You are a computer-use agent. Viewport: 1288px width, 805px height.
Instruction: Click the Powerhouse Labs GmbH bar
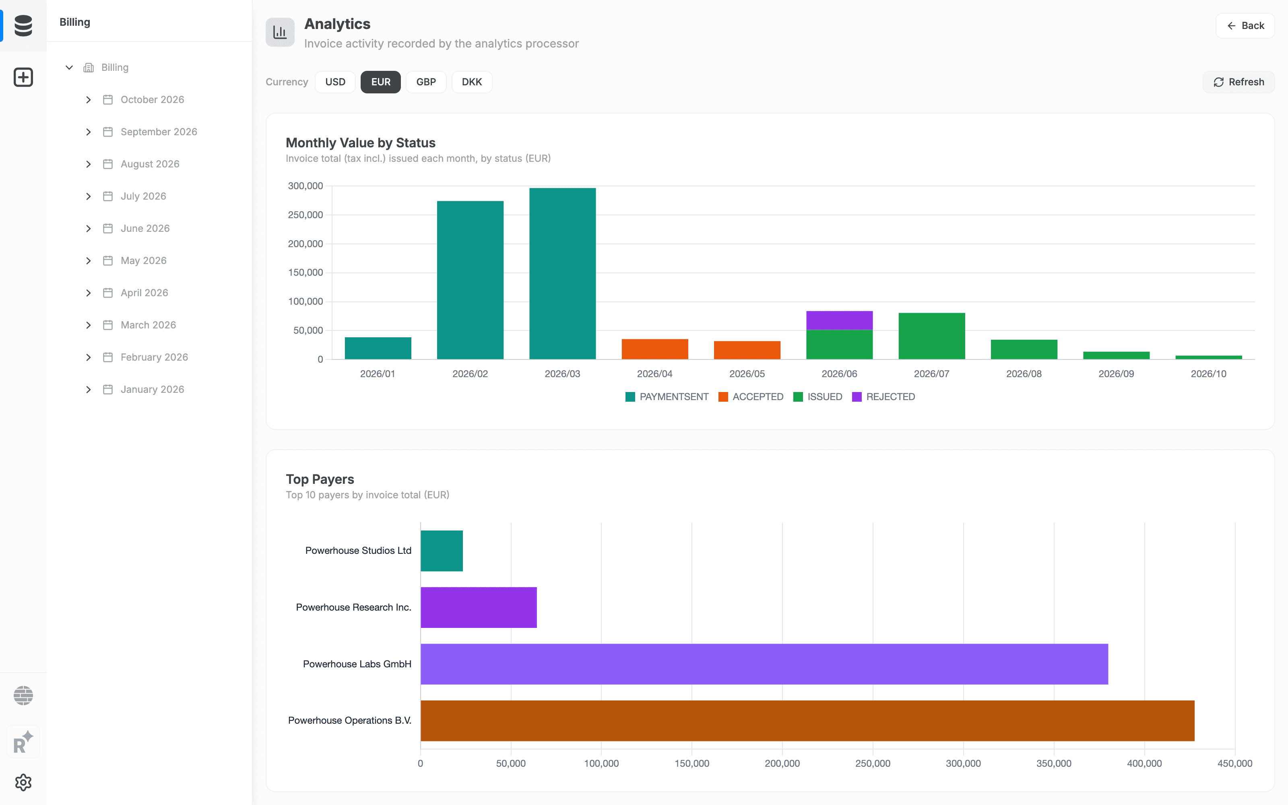coord(764,664)
